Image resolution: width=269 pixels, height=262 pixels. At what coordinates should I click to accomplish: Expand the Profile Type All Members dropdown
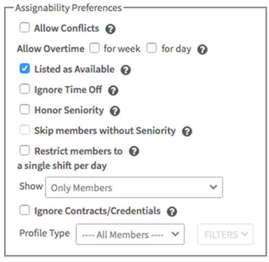(x=130, y=234)
